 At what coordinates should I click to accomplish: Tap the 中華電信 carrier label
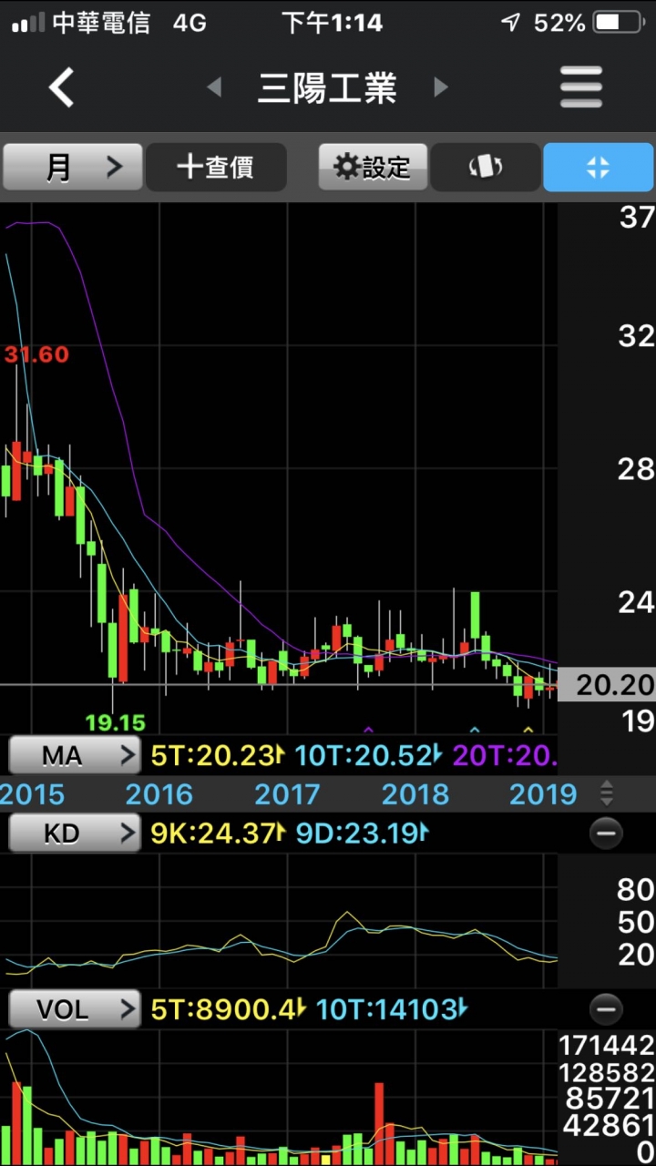[101, 22]
